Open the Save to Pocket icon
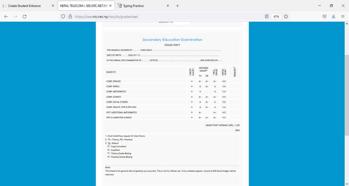Viewport: 349px width, 186px height. coord(324,16)
